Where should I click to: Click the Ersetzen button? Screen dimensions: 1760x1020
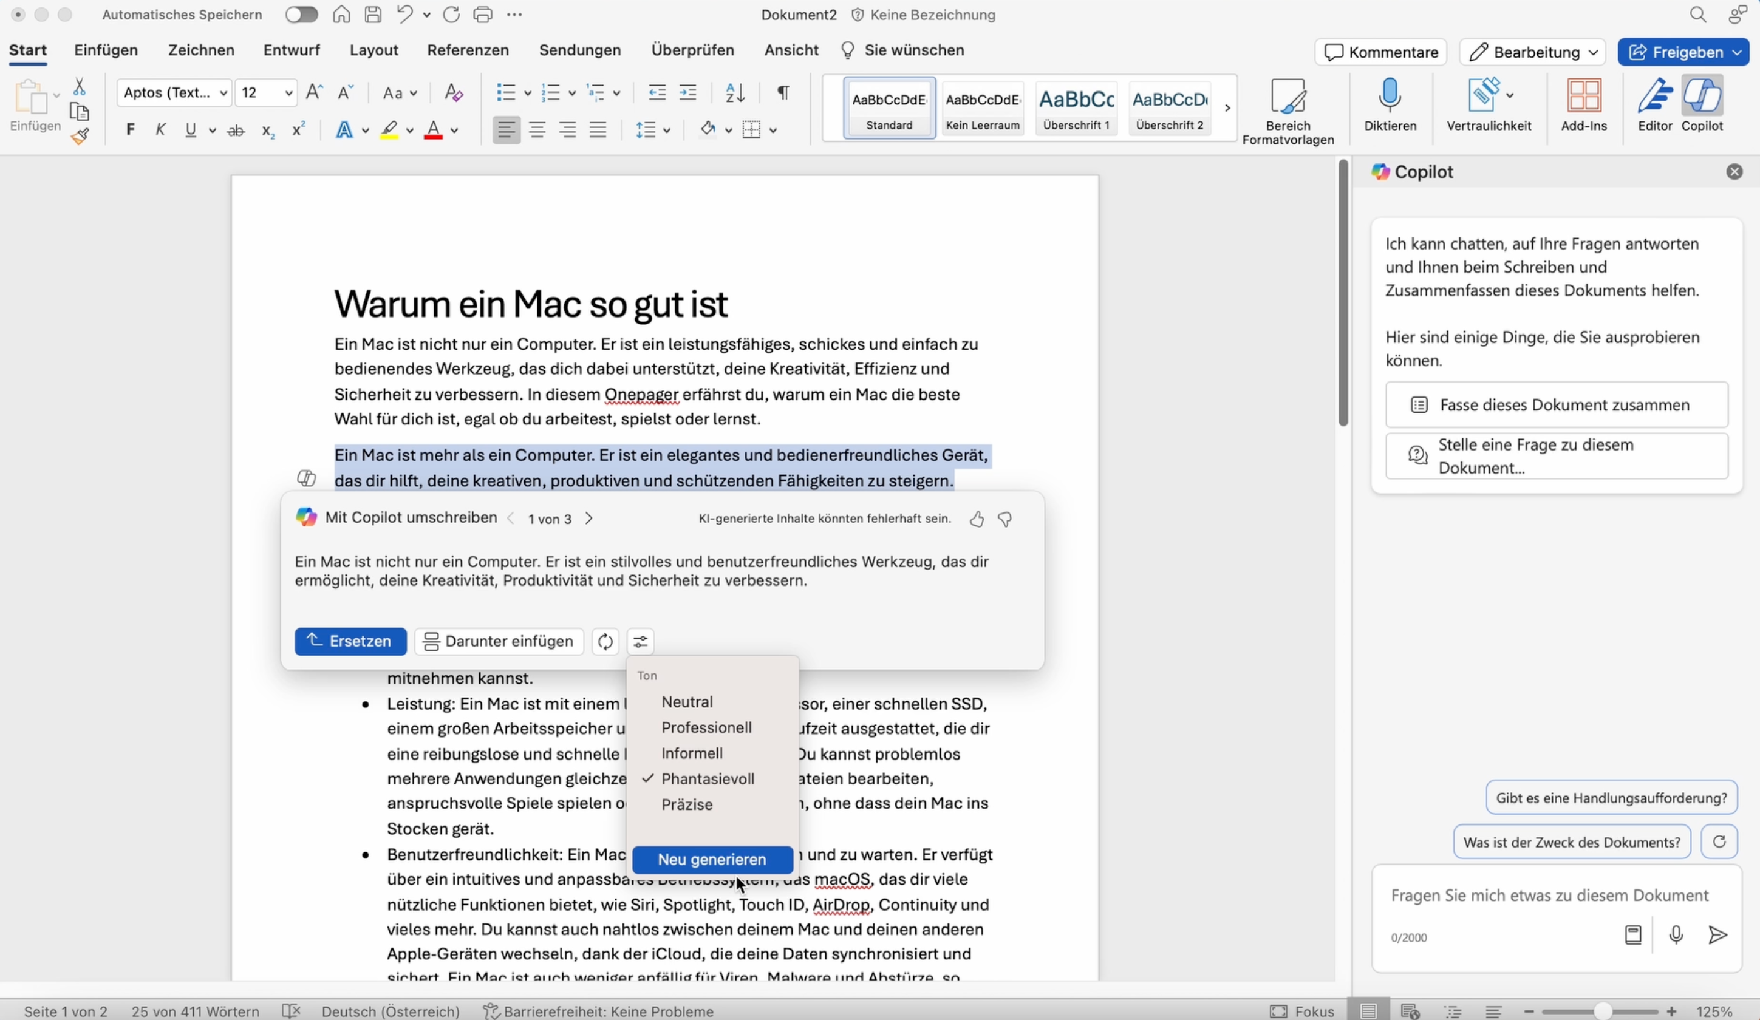click(350, 641)
